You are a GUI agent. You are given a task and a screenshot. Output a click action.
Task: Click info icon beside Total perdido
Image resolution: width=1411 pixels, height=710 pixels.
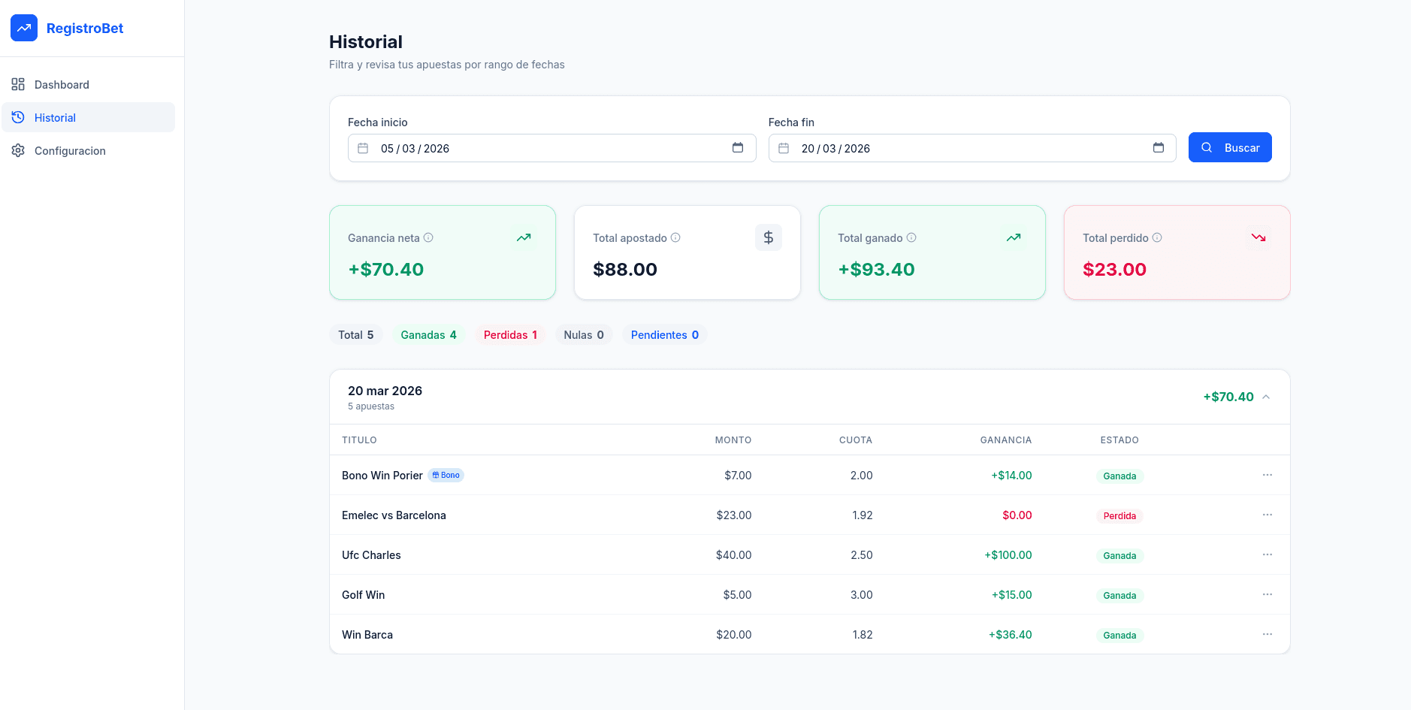1157,237
